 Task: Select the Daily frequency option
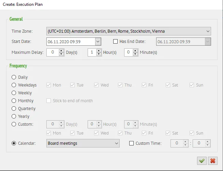[x=14, y=77]
